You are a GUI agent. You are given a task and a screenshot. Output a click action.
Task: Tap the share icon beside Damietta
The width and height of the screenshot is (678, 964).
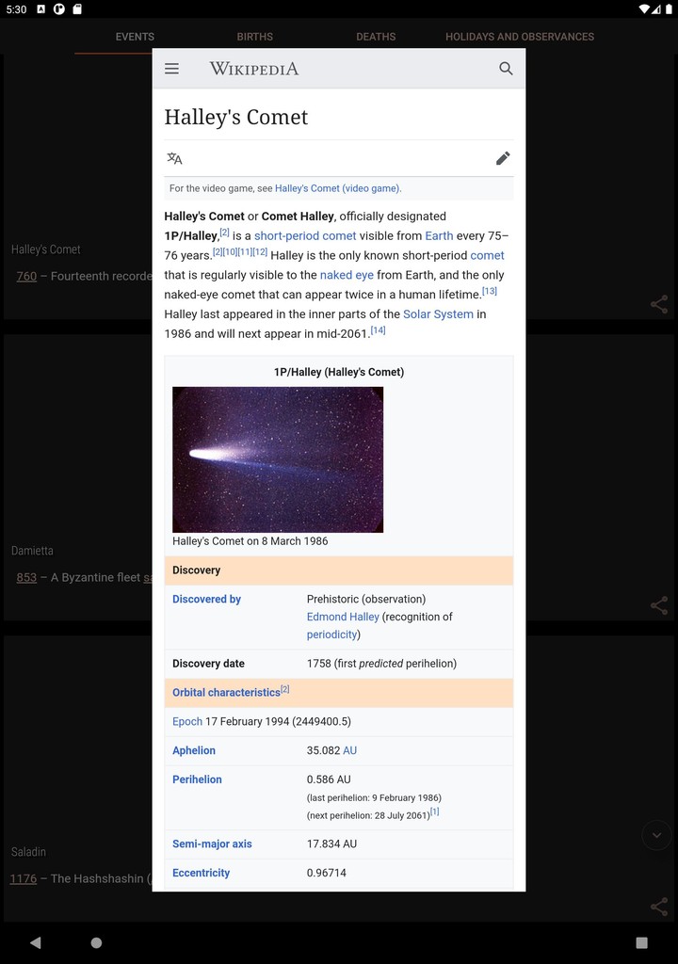point(658,605)
